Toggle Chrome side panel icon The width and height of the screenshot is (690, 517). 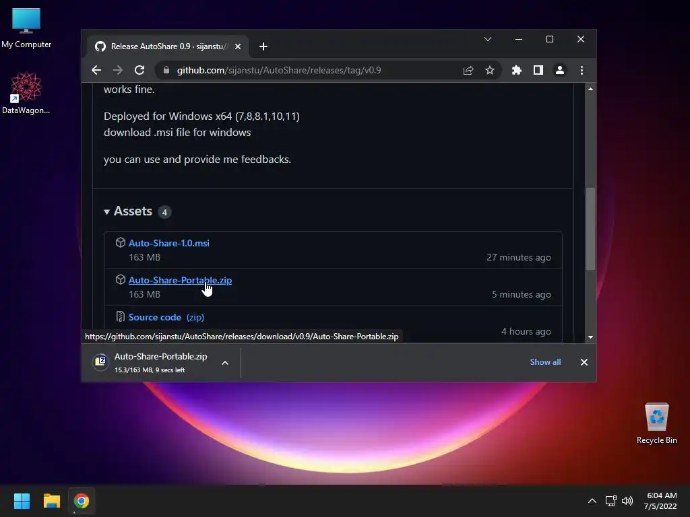click(x=538, y=70)
